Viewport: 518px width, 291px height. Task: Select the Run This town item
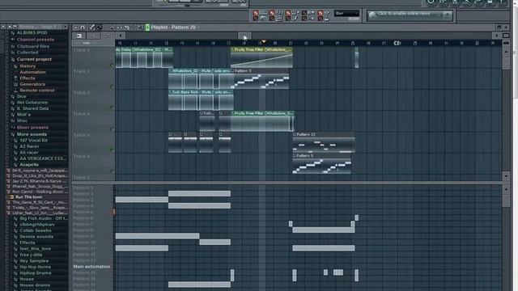[28, 197]
